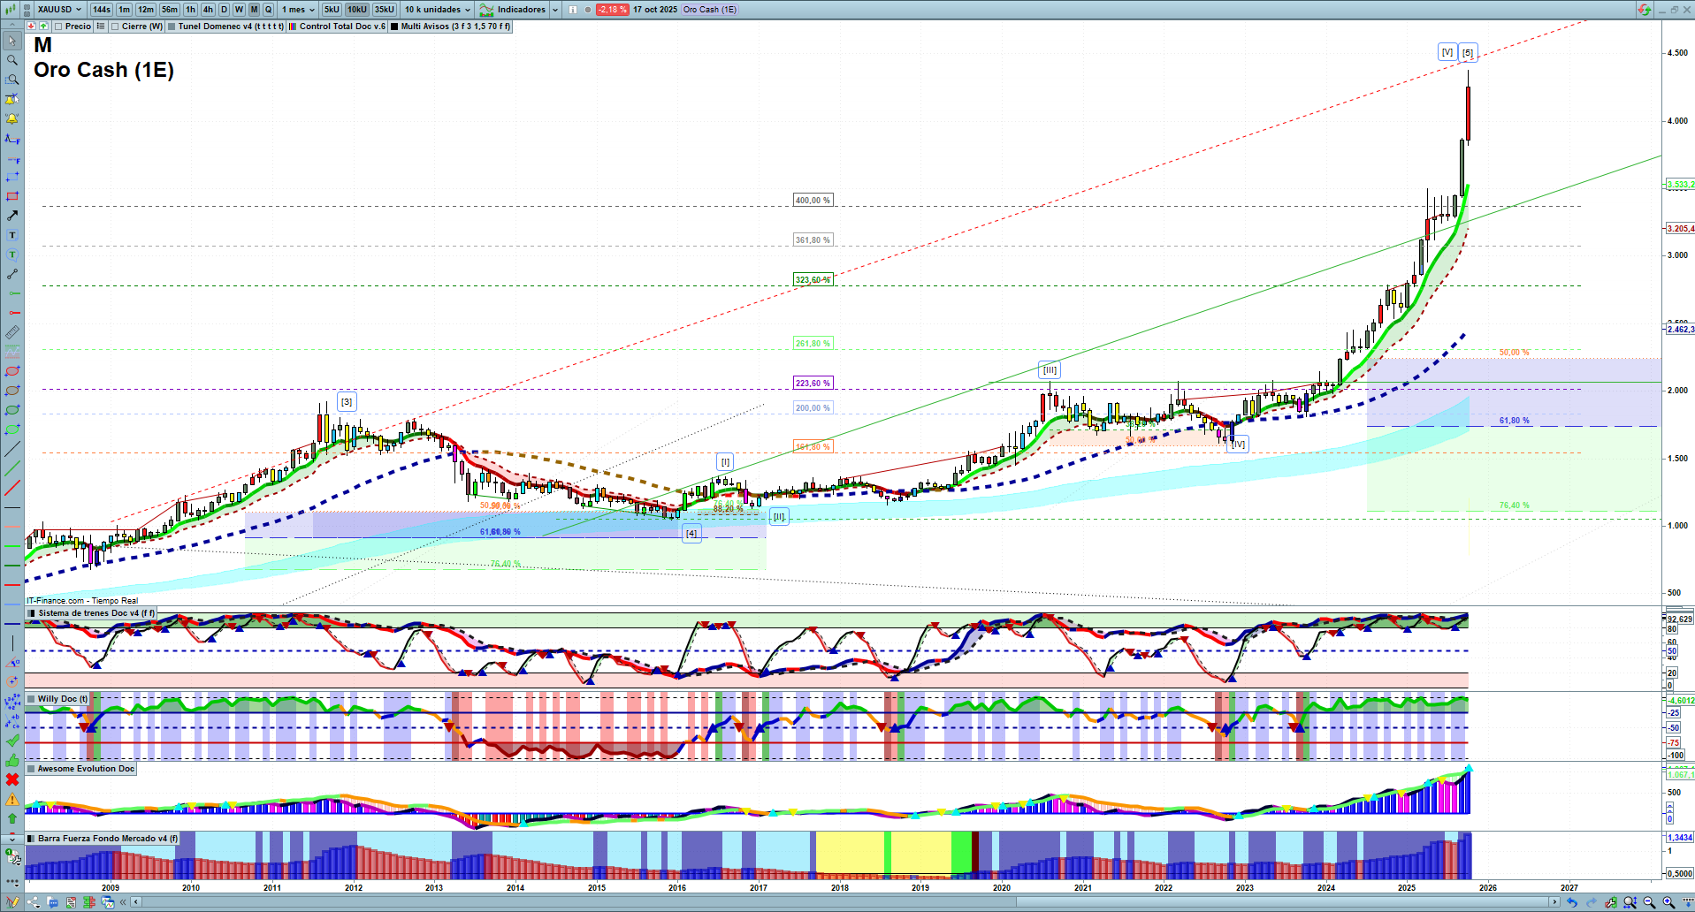The image size is (1695, 912).
Task: Expand the '1 mes' timeframe dropdown
Action: click(298, 10)
